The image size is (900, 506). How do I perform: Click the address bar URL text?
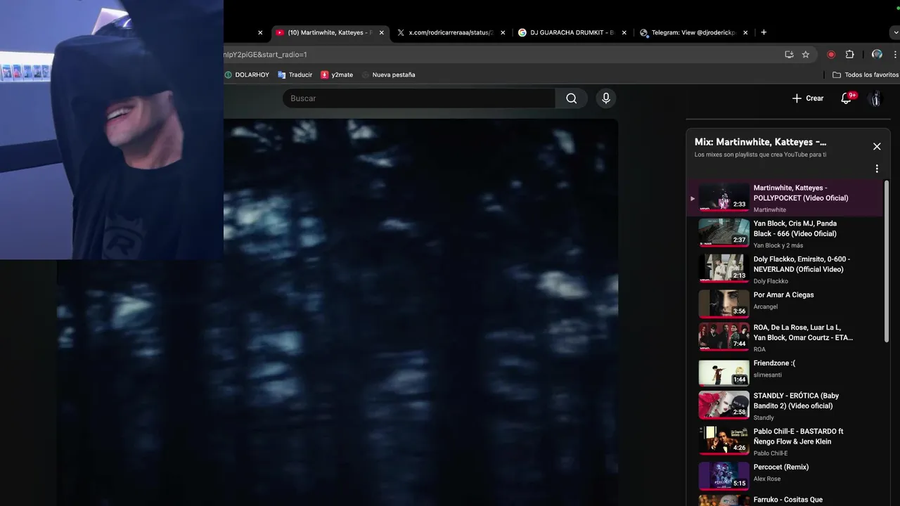coord(266,54)
